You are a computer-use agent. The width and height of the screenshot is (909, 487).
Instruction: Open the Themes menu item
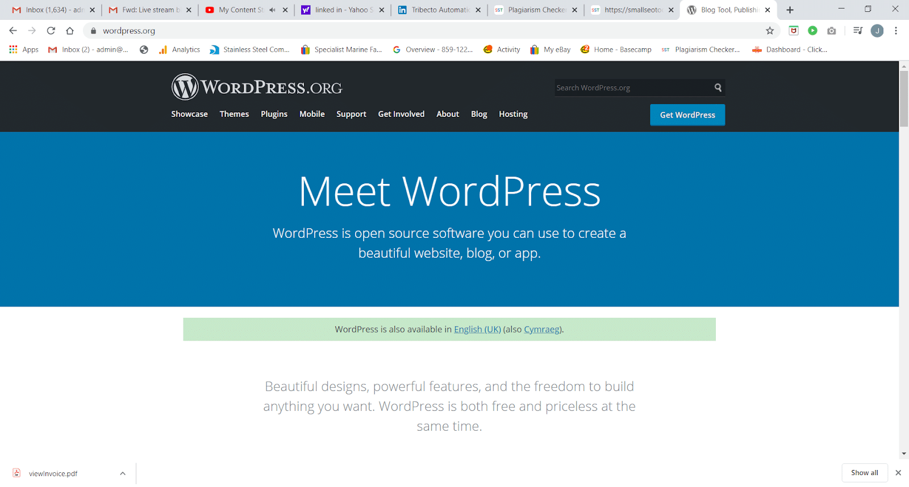(234, 114)
